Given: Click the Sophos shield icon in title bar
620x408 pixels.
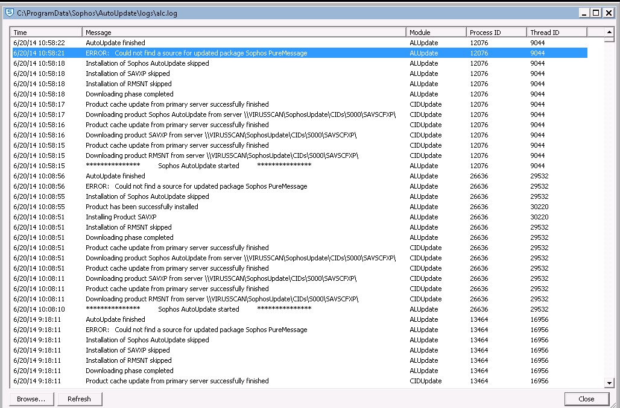Looking at the screenshot, I should pos(10,13).
